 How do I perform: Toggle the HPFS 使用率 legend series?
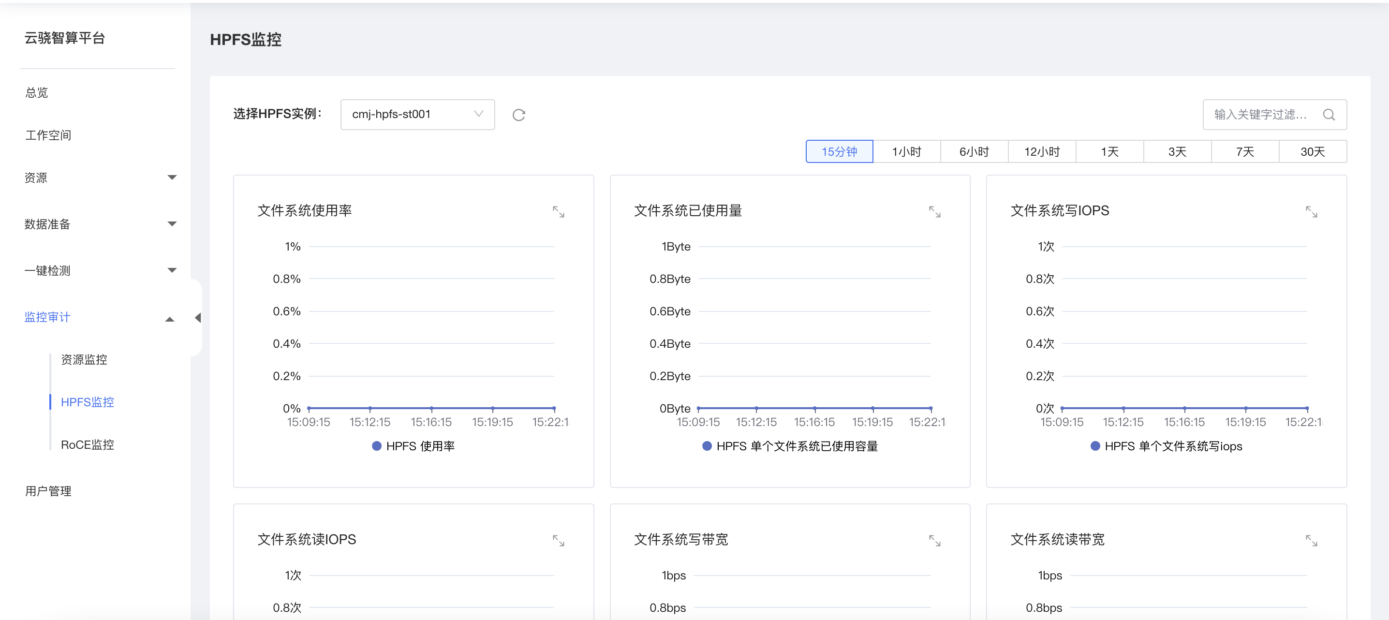click(x=414, y=446)
